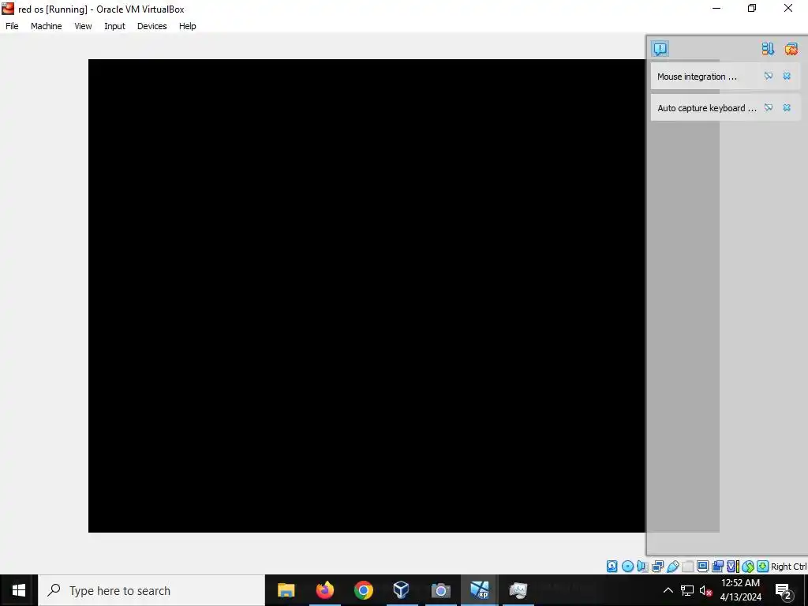Image resolution: width=808 pixels, height=606 pixels.
Task: Click inside the black VM display
Action: pos(367,295)
